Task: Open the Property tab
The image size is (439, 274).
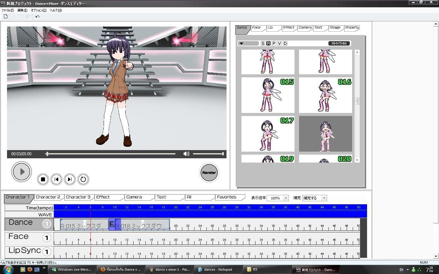Action: click(x=352, y=28)
